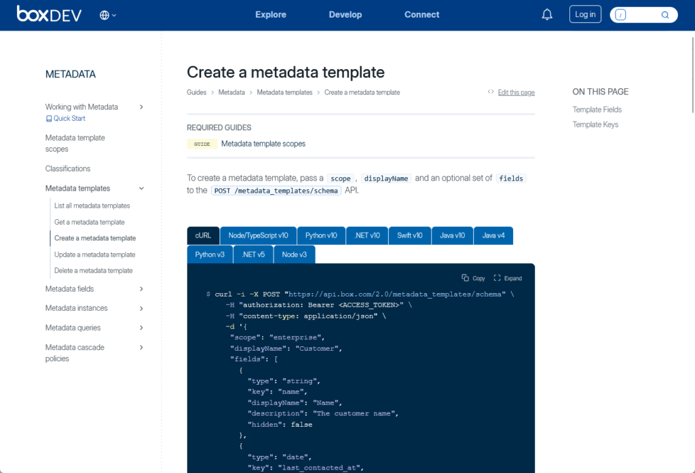The width and height of the screenshot is (695, 473).
Task: Open the Connect menu
Action: tap(421, 15)
